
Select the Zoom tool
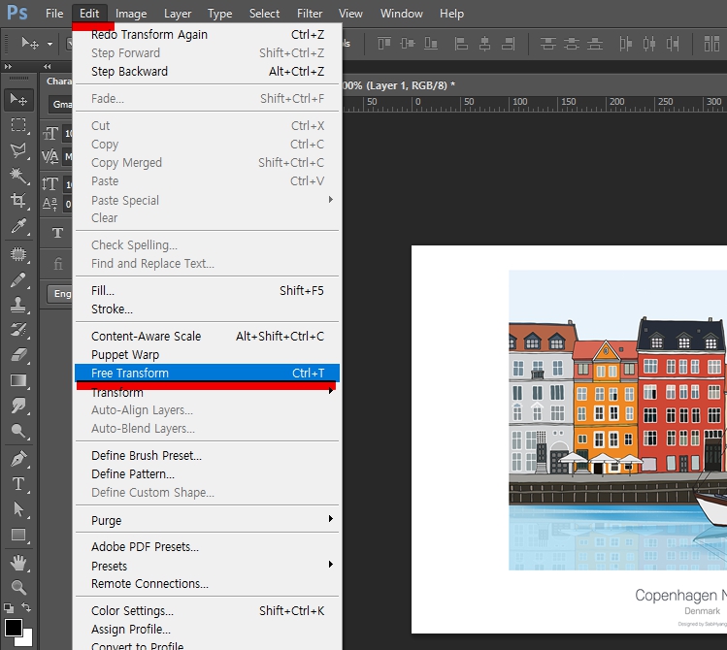coord(18,588)
